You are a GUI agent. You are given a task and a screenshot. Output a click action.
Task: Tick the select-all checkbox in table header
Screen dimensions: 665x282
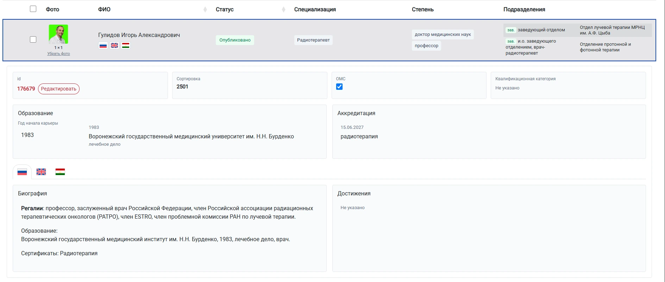33,9
